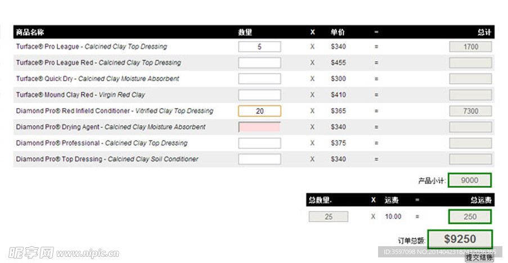Click quantity field for Diamond Pro Professional

click(259, 143)
